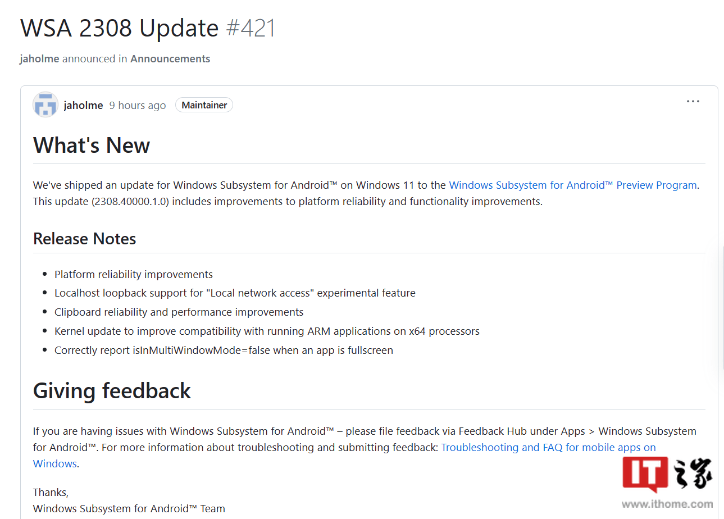The width and height of the screenshot is (724, 519).
Task: Click the #421 discussion number
Action: pyautogui.click(x=251, y=28)
